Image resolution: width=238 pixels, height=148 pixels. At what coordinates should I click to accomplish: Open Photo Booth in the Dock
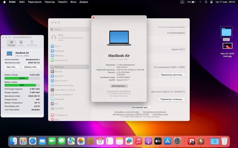[191, 141]
